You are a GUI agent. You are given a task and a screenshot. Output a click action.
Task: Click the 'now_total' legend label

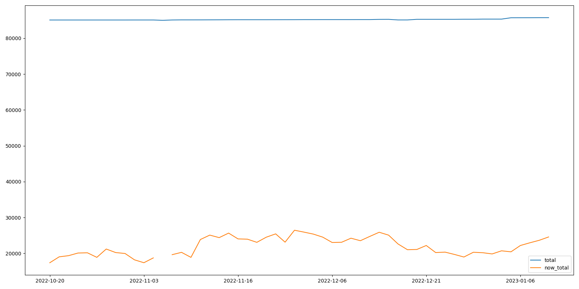coord(557,268)
